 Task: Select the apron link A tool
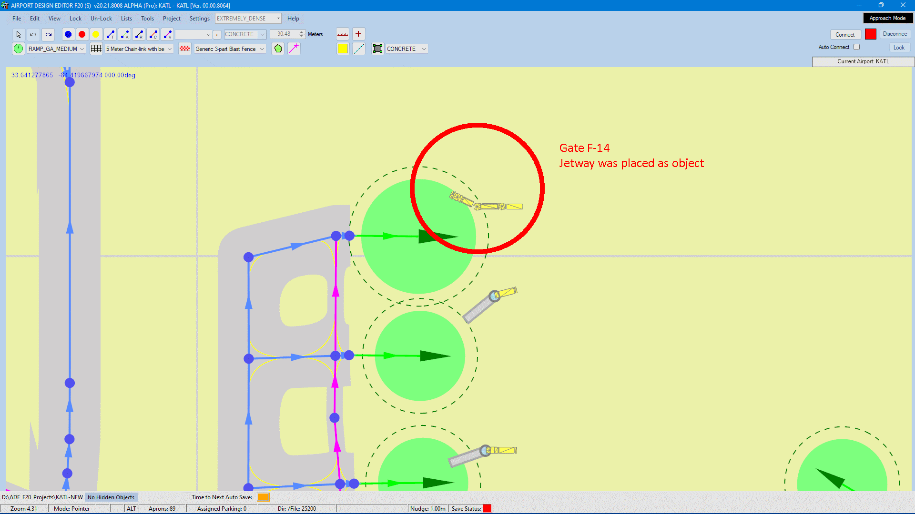click(x=124, y=34)
